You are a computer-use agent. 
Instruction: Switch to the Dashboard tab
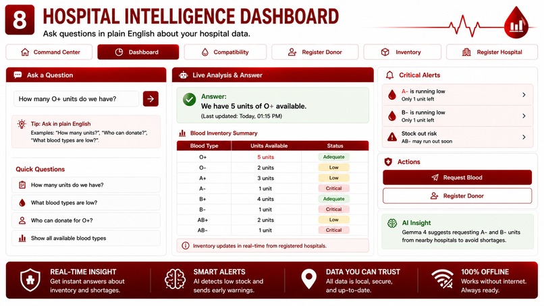pos(138,52)
